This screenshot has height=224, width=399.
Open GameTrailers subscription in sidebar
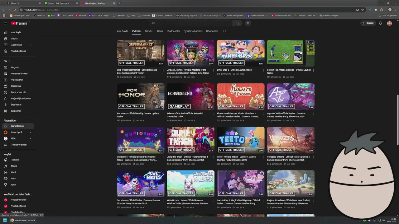[x=18, y=126]
